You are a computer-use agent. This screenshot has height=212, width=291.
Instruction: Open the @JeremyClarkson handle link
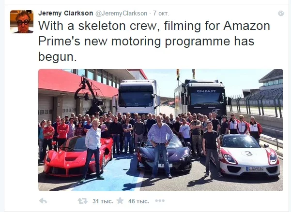coord(122,14)
